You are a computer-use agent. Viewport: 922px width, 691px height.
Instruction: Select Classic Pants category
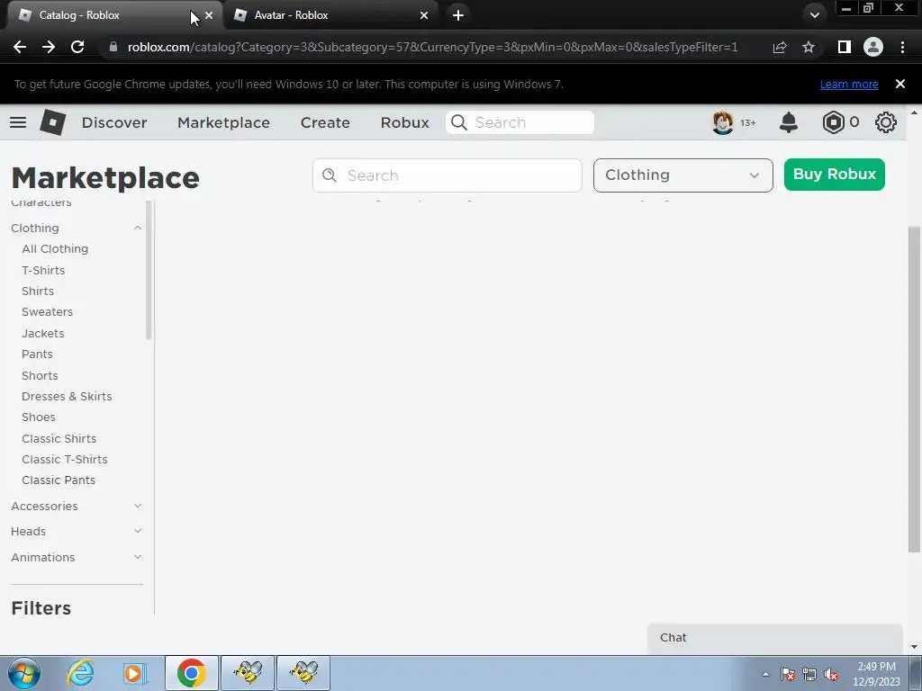(x=59, y=480)
